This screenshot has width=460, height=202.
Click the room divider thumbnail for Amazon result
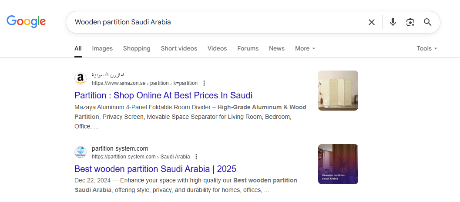pyautogui.click(x=338, y=91)
